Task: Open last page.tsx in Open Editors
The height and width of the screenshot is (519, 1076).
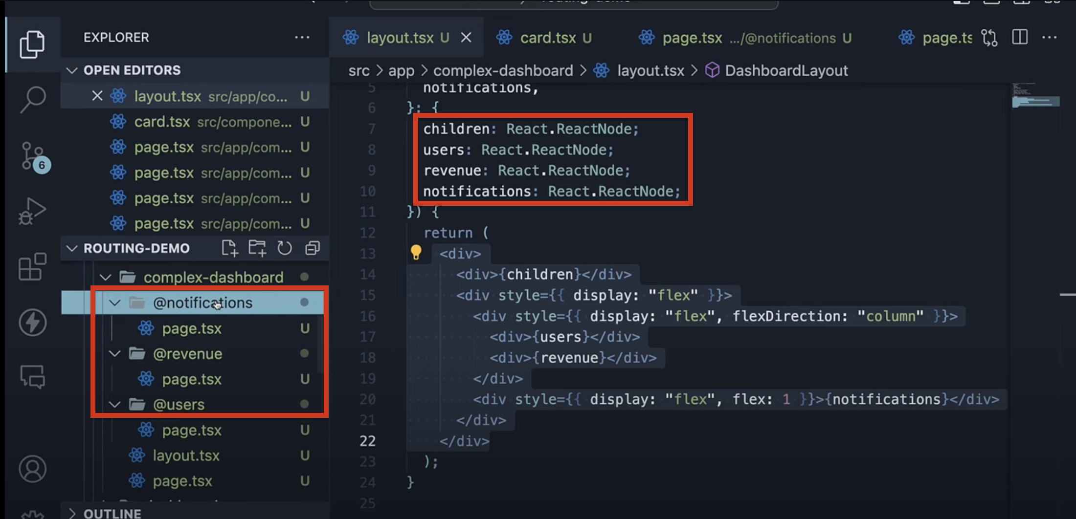Action: (195, 223)
